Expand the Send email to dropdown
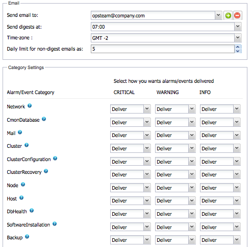252x247 pixels. [x=218, y=15]
